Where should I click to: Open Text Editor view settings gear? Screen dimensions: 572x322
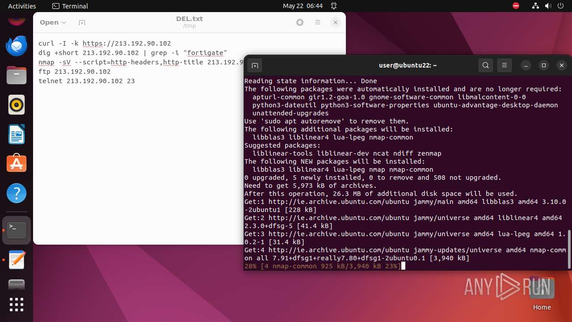(x=300, y=22)
